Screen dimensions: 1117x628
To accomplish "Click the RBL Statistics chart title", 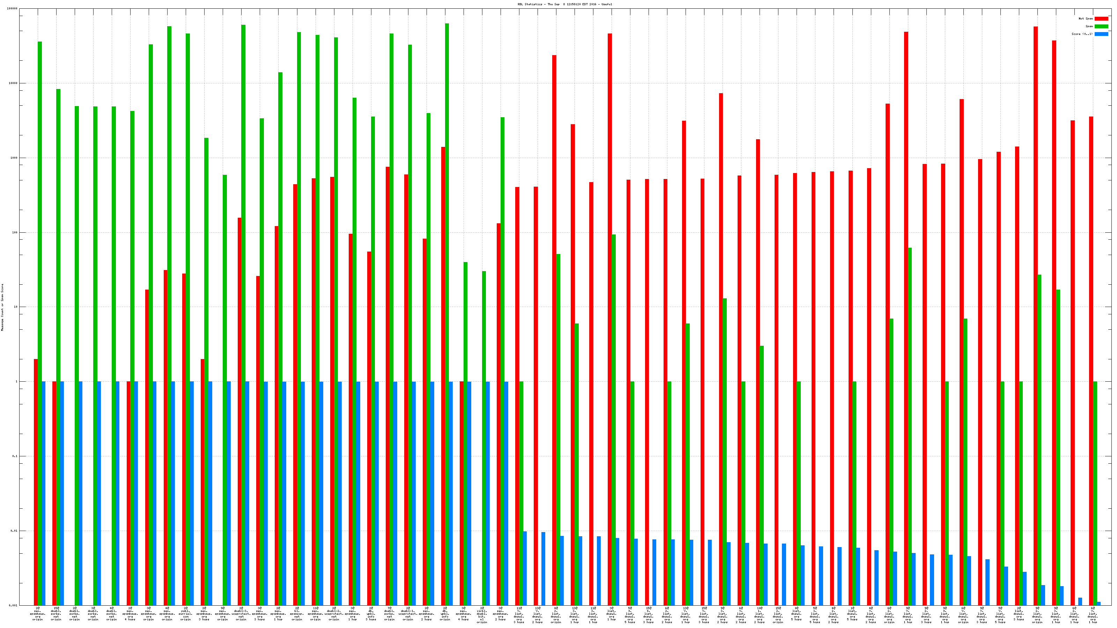I will (x=564, y=4).
